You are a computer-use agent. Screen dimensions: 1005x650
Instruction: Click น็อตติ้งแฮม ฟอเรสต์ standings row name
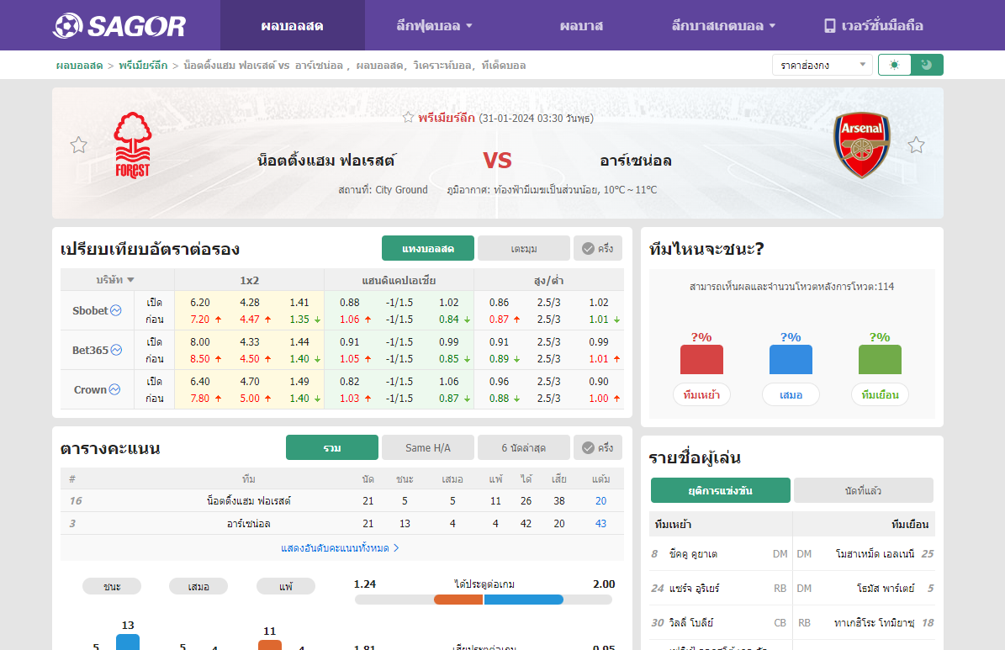tap(249, 500)
